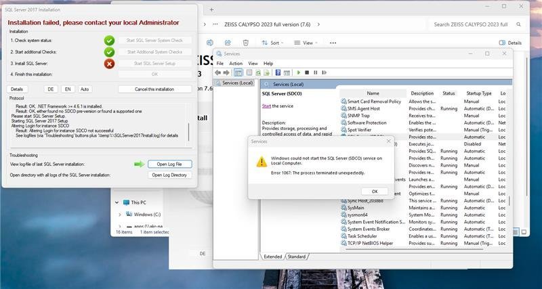Click the Back arrow in Services toolbar

click(218, 72)
